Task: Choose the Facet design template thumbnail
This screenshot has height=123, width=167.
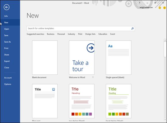Action: click(119, 101)
